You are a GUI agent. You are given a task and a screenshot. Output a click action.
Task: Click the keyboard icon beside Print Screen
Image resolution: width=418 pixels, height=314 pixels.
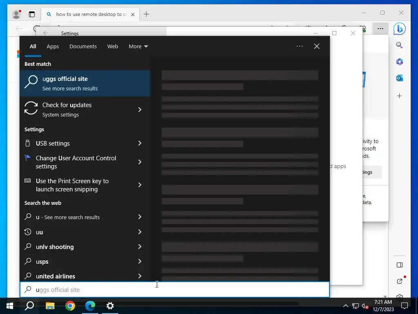click(x=27, y=181)
